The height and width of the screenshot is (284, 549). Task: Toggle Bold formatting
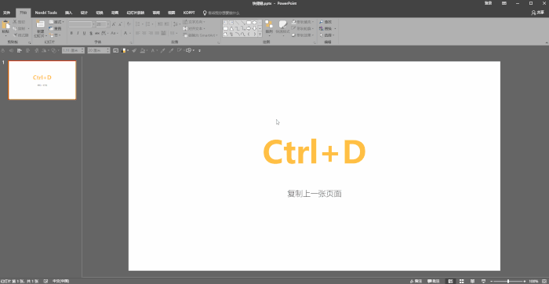click(71, 33)
